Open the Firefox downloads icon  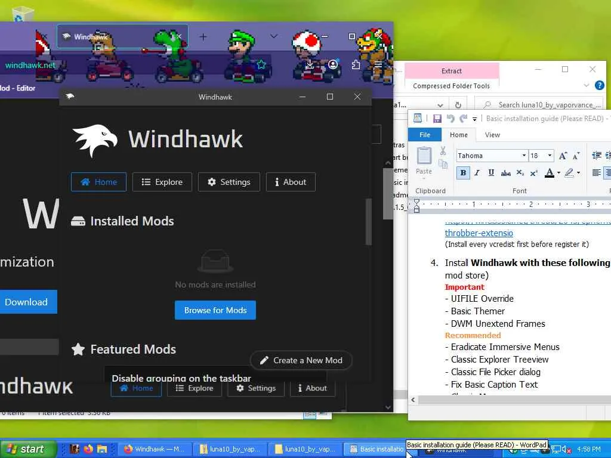[310, 64]
